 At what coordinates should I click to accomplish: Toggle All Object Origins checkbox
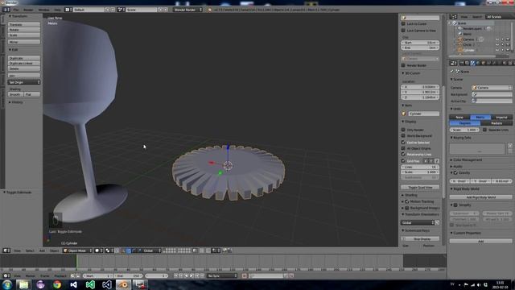pyautogui.click(x=403, y=148)
